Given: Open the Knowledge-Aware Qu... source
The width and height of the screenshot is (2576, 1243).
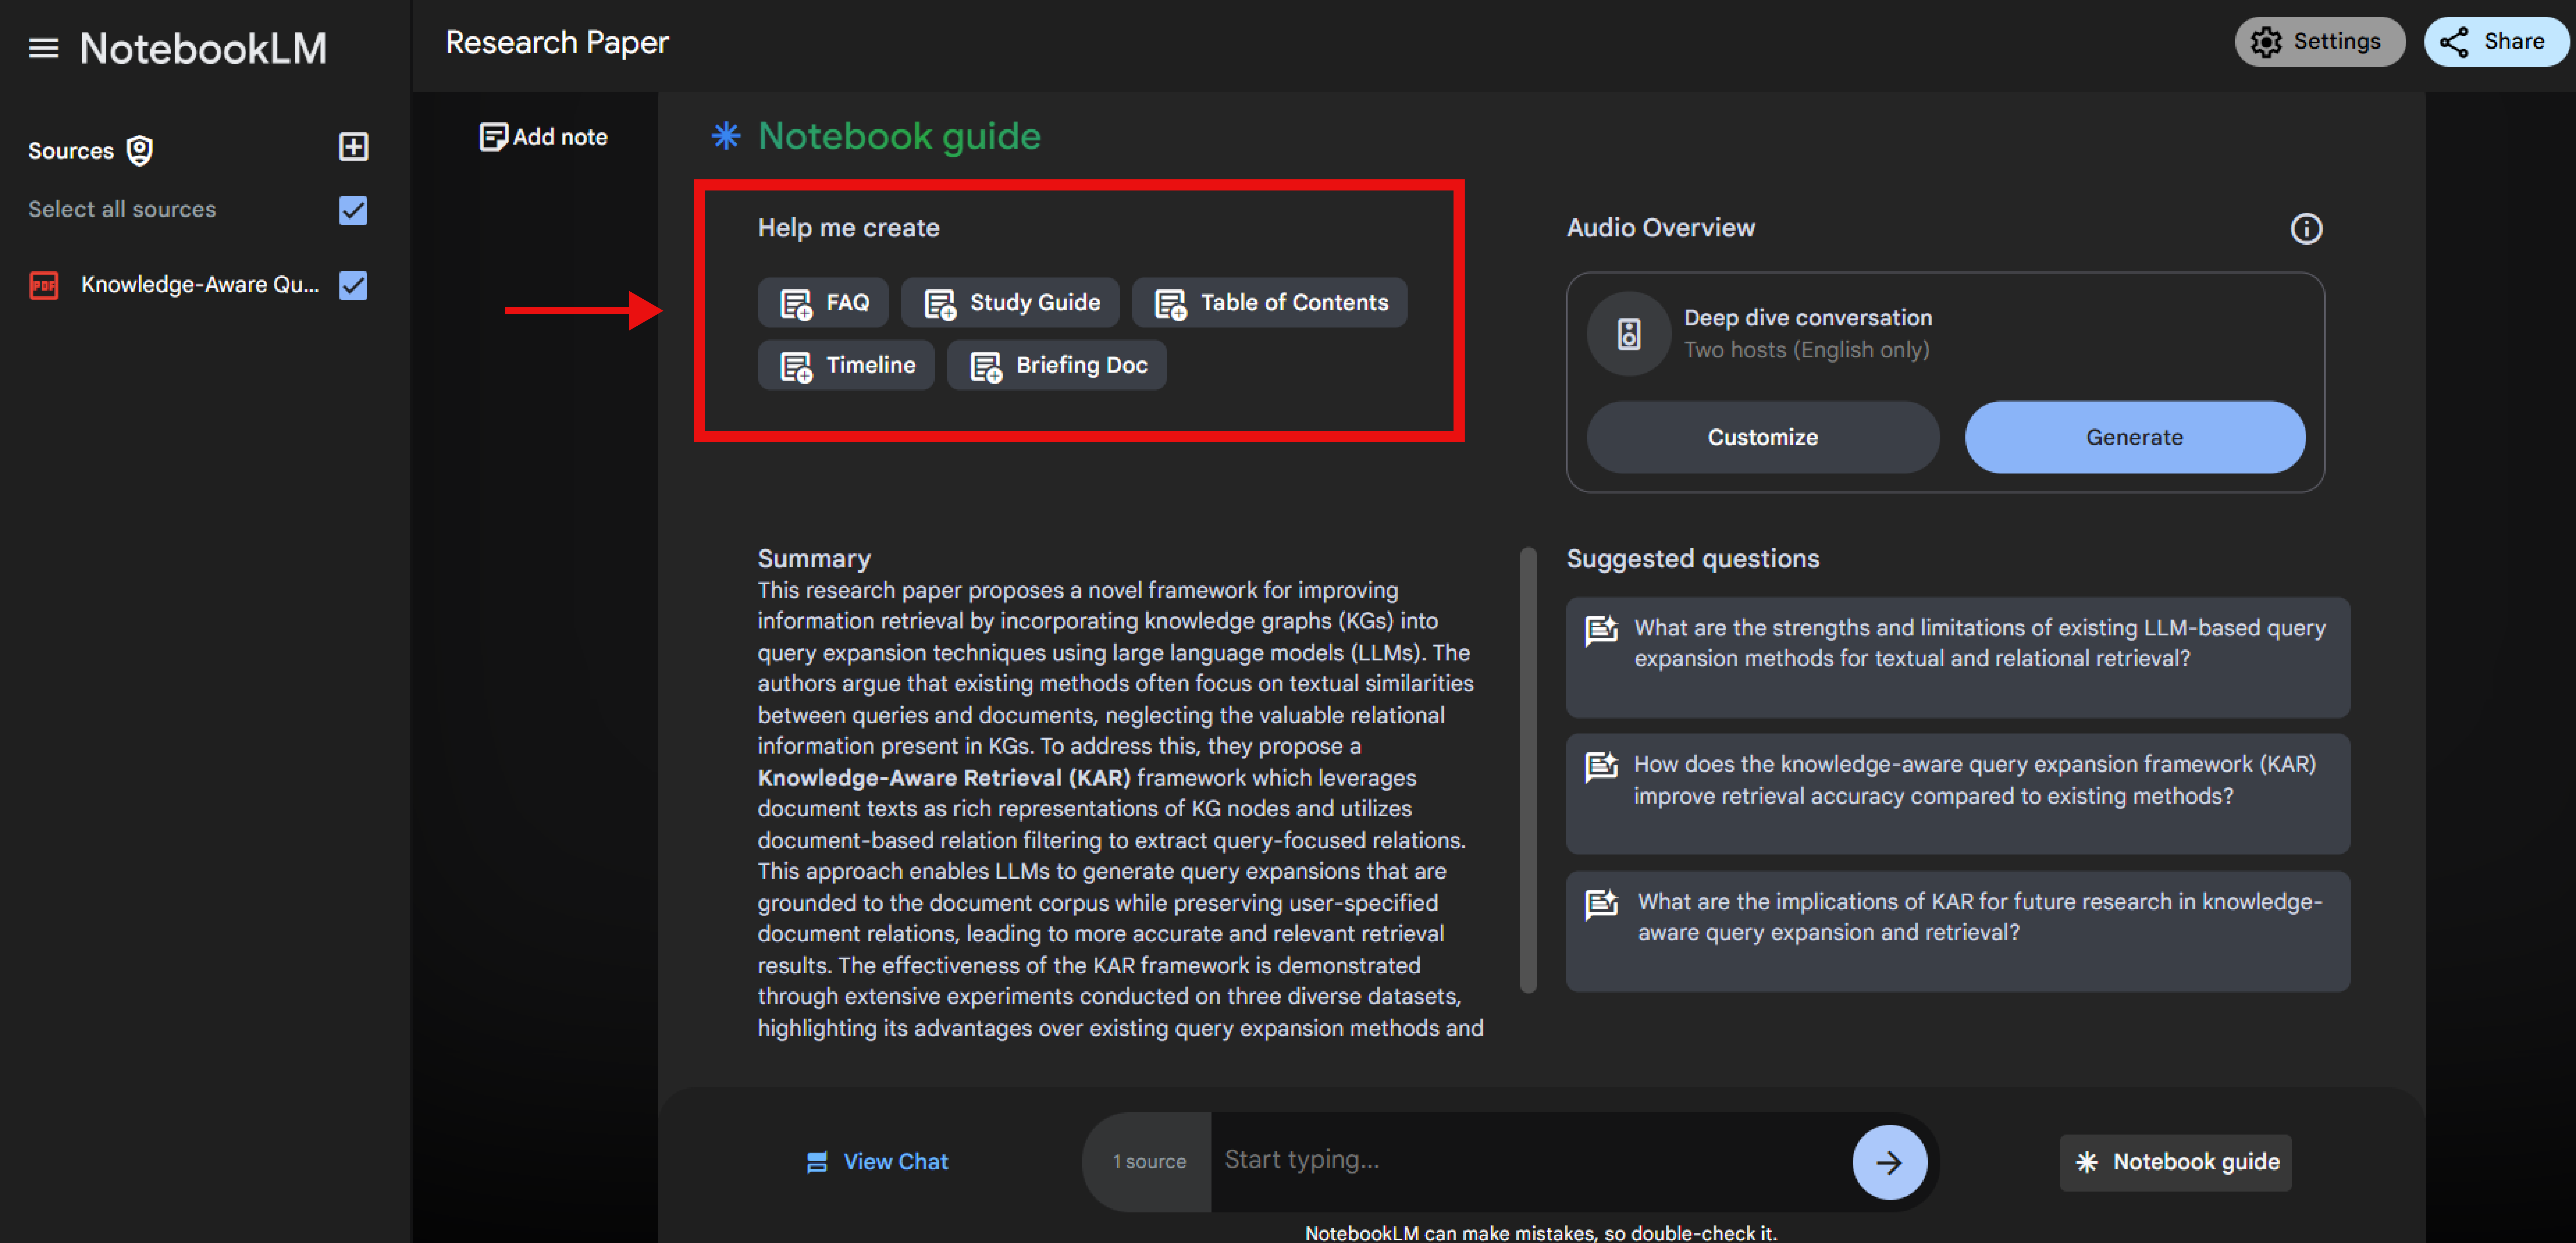Looking at the screenshot, I should tap(200, 285).
